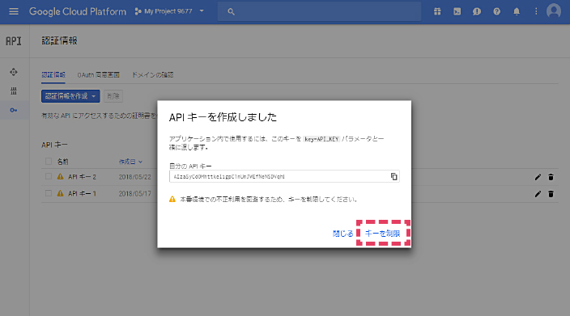
Task: Click the generated API key text field
Action: tap(284, 177)
